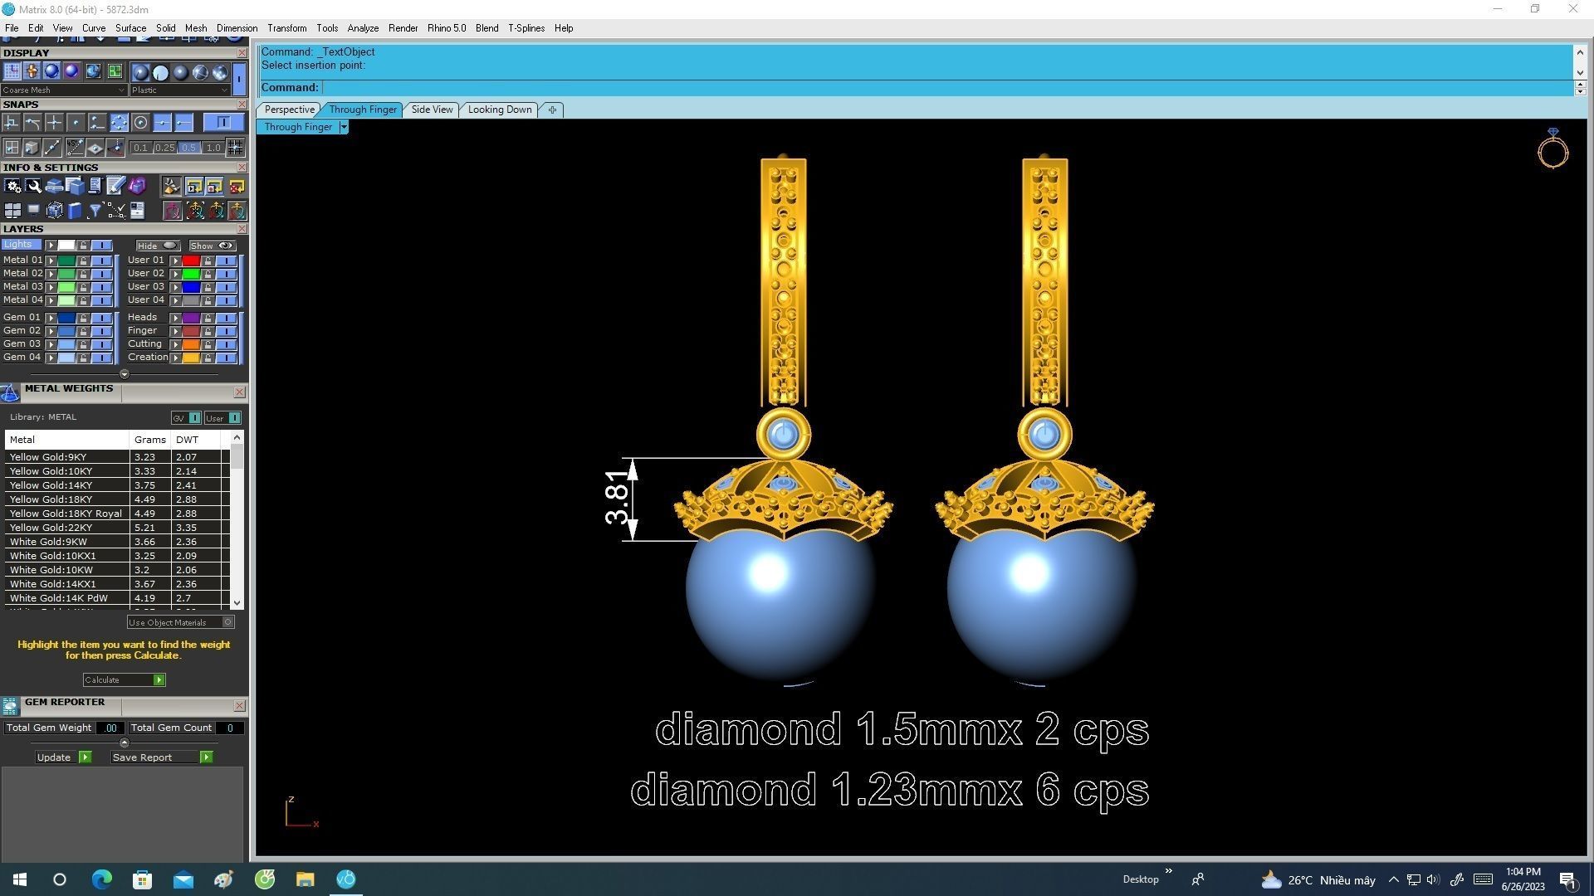
Task: Open the T-Splines menu
Action: [526, 28]
